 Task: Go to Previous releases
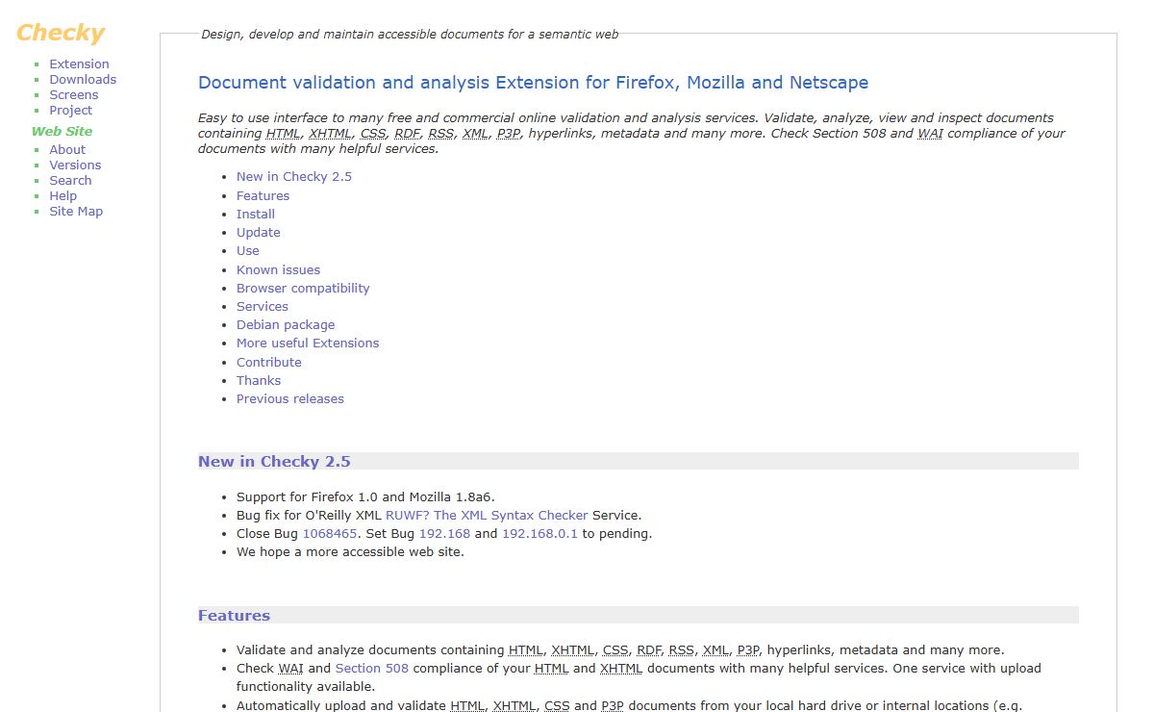point(290,399)
